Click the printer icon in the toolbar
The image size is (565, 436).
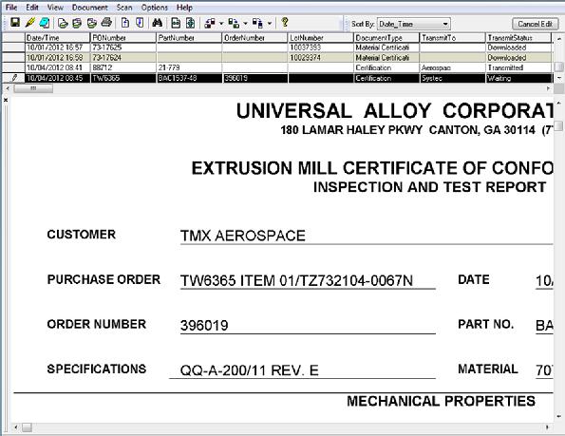click(106, 23)
